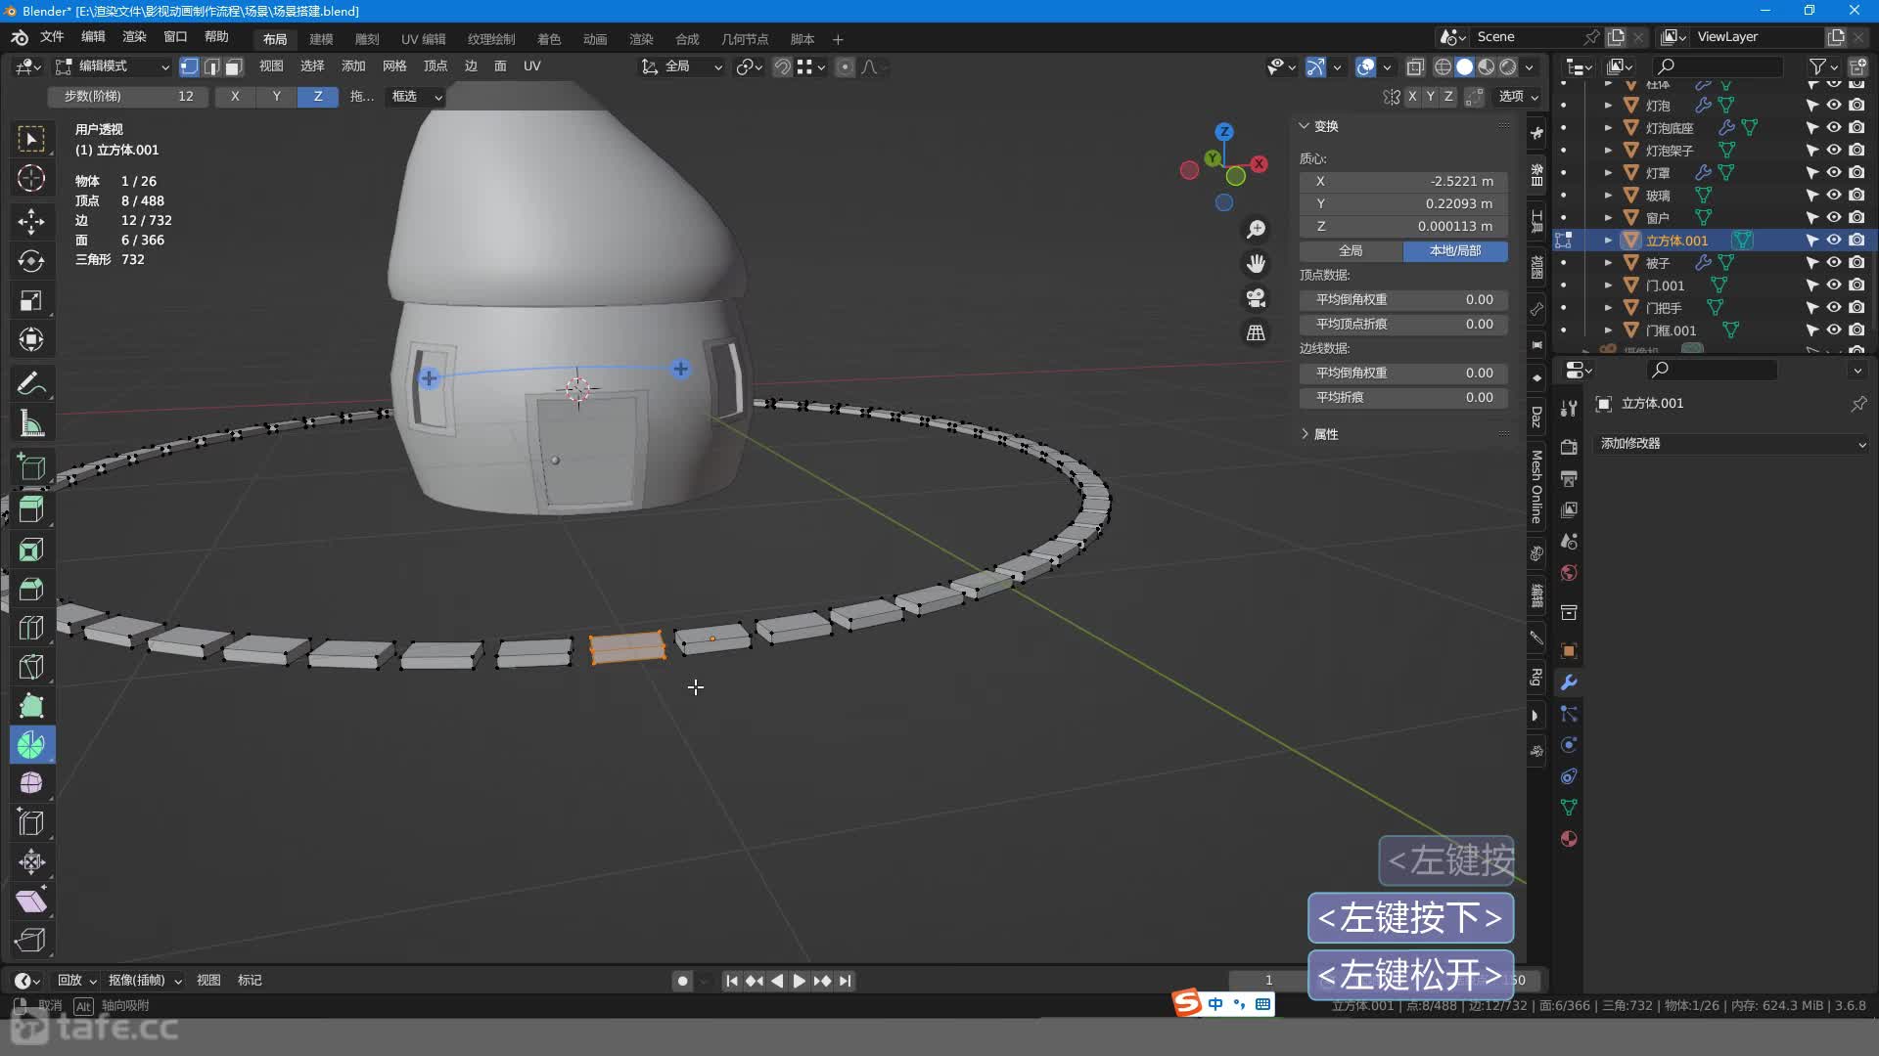The image size is (1879, 1056).
Task: Click the 本地/局部 transform button
Action: [1455, 251]
